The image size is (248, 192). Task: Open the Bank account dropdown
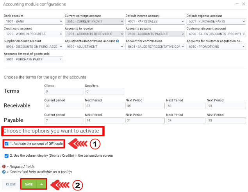33,22
